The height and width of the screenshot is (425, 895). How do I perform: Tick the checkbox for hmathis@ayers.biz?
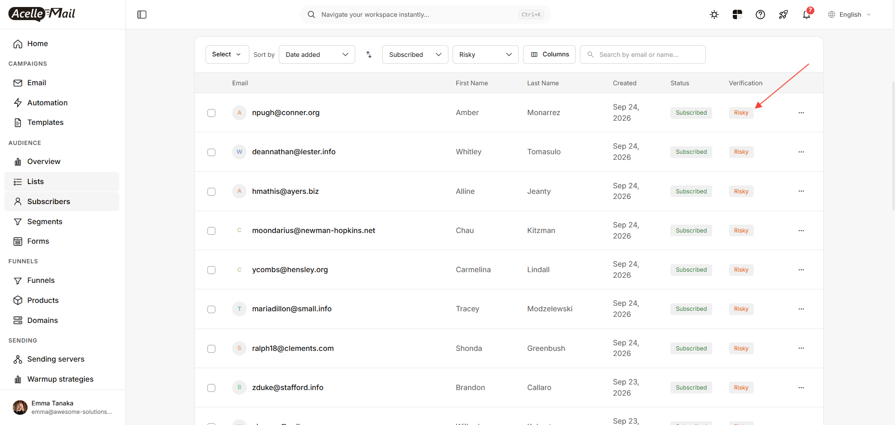point(211,192)
